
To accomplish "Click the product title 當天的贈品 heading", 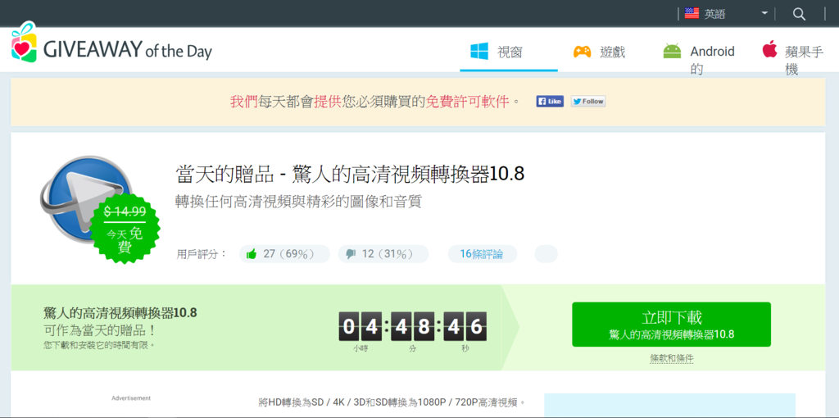I will 350,174.
